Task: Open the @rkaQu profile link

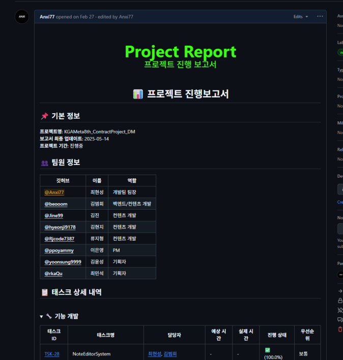Action: click(x=53, y=274)
